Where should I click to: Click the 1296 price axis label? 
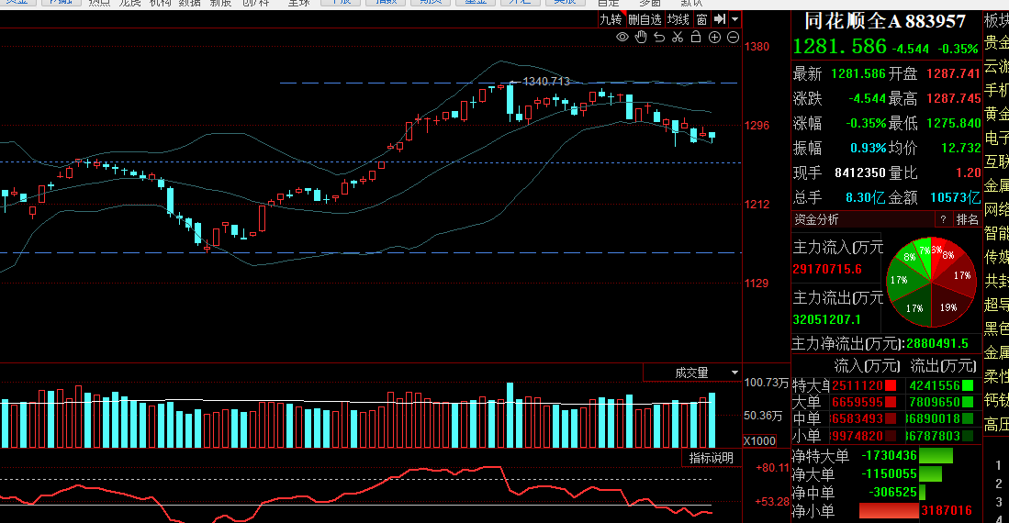click(x=757, y=126)
